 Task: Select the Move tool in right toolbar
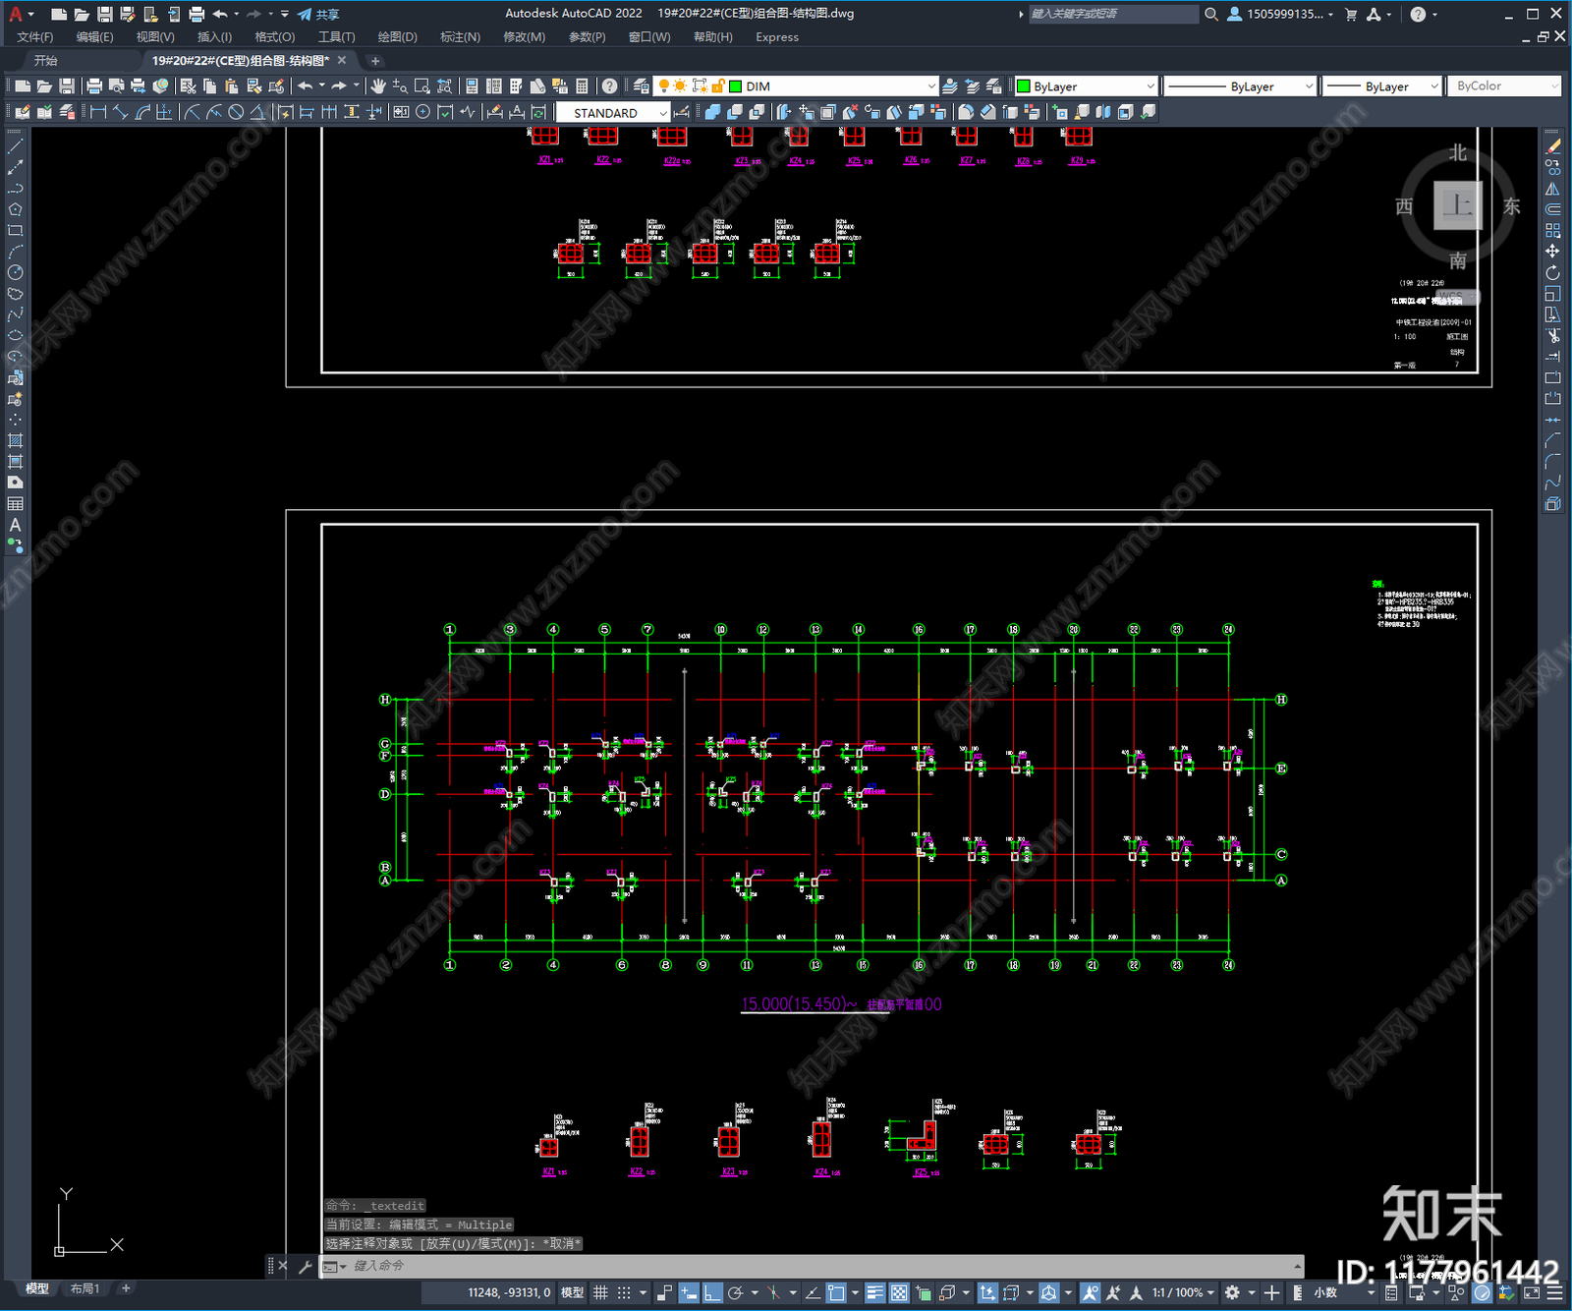(x=1552, y=252)
